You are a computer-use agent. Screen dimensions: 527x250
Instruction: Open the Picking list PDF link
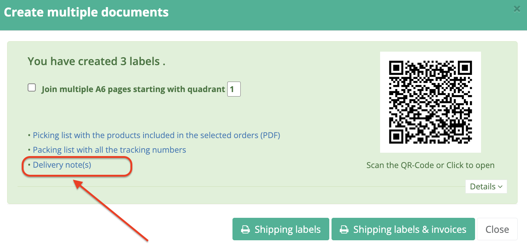[x=156, y=135]
